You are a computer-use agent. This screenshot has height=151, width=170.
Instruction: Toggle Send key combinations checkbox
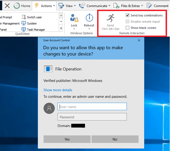127,15
